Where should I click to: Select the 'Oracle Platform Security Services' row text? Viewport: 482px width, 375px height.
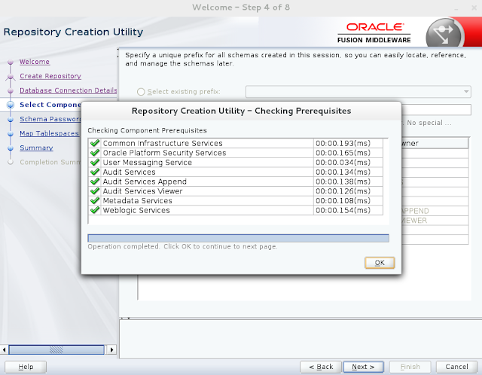click(x=164, y=153)
